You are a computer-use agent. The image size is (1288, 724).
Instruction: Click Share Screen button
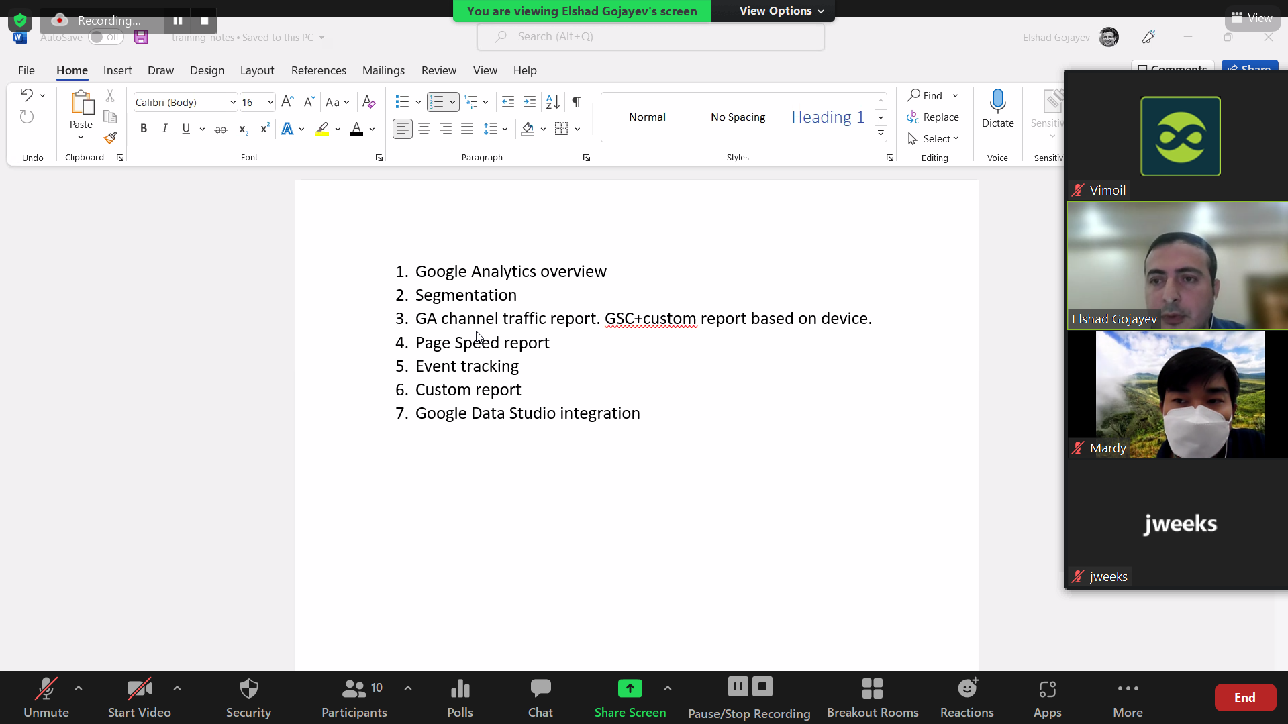pyautogui.click(x=630, y=698)
